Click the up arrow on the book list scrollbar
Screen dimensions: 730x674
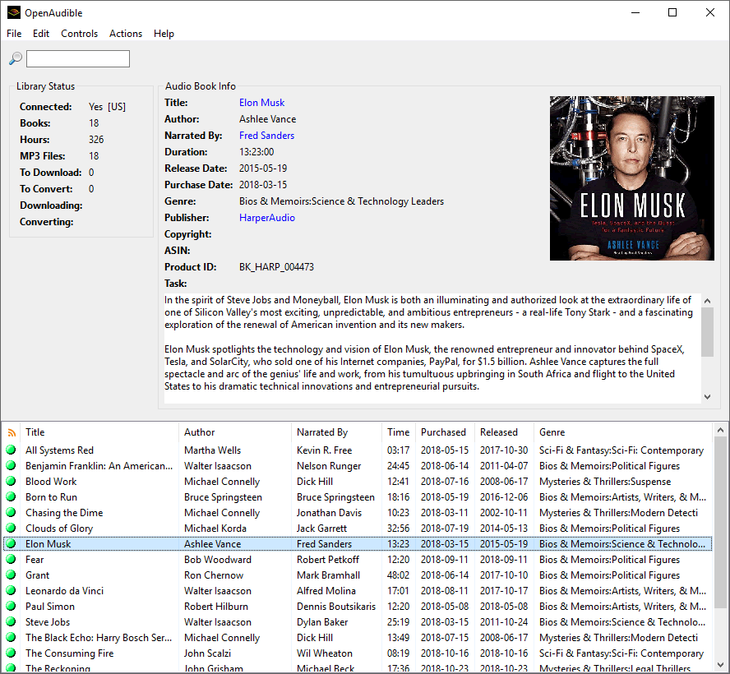pos(721,428)
